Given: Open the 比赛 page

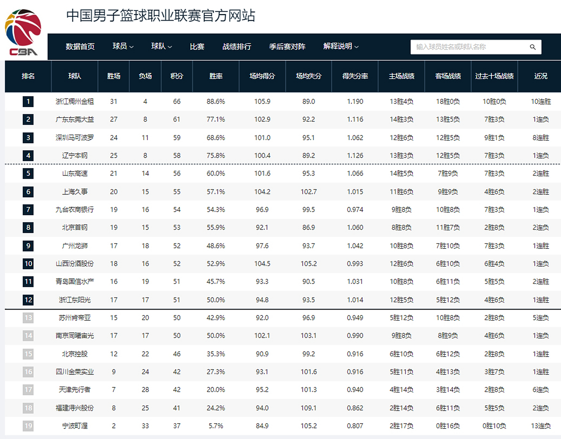Looking at the screenshot, I should [x=197, y=46].
